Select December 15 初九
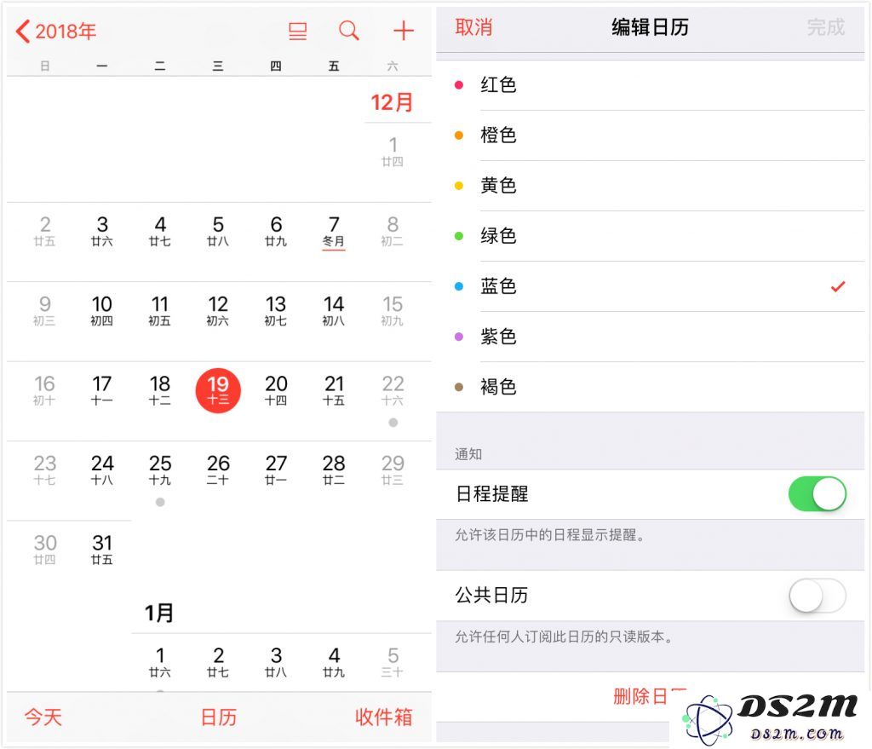The width and height of the screenshot is (872, 749). (x=393, y=310)
